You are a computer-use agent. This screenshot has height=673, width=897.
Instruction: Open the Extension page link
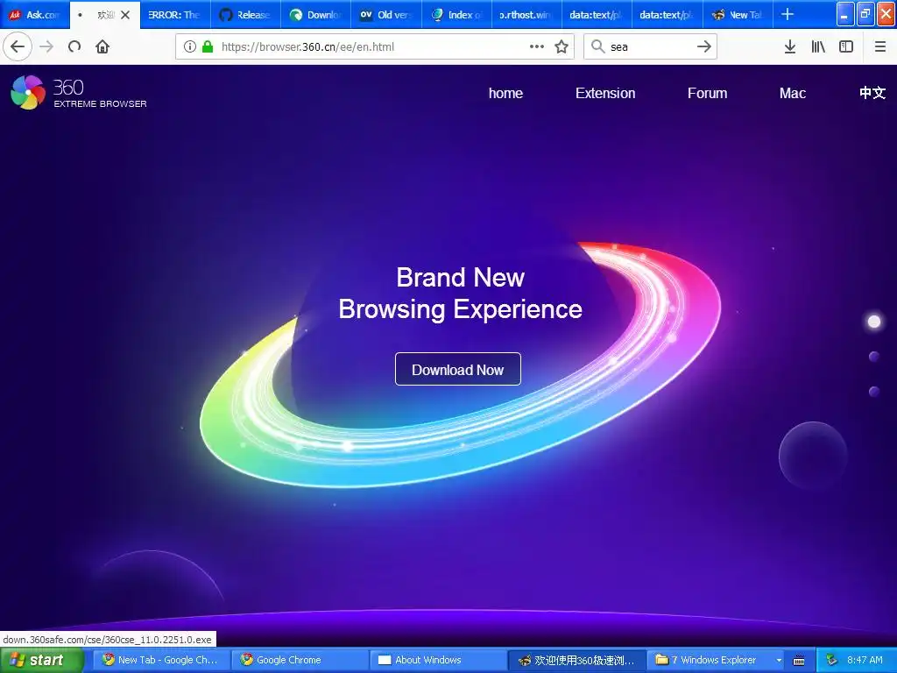[x=605, y=93]
